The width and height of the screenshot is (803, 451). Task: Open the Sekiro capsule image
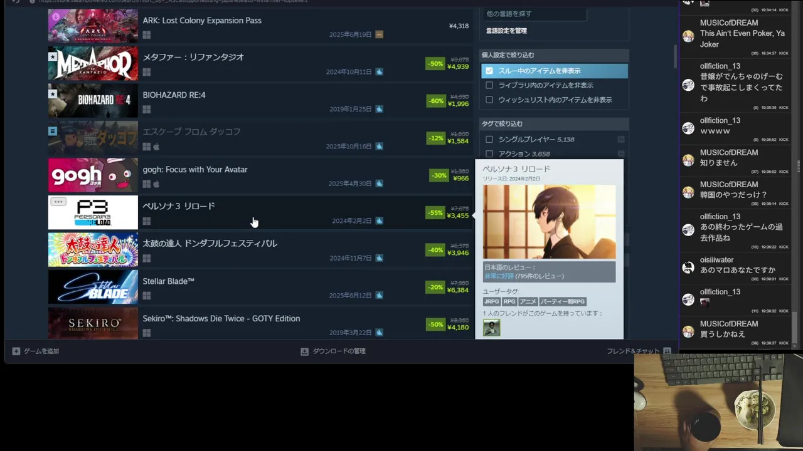pos(93,323)
